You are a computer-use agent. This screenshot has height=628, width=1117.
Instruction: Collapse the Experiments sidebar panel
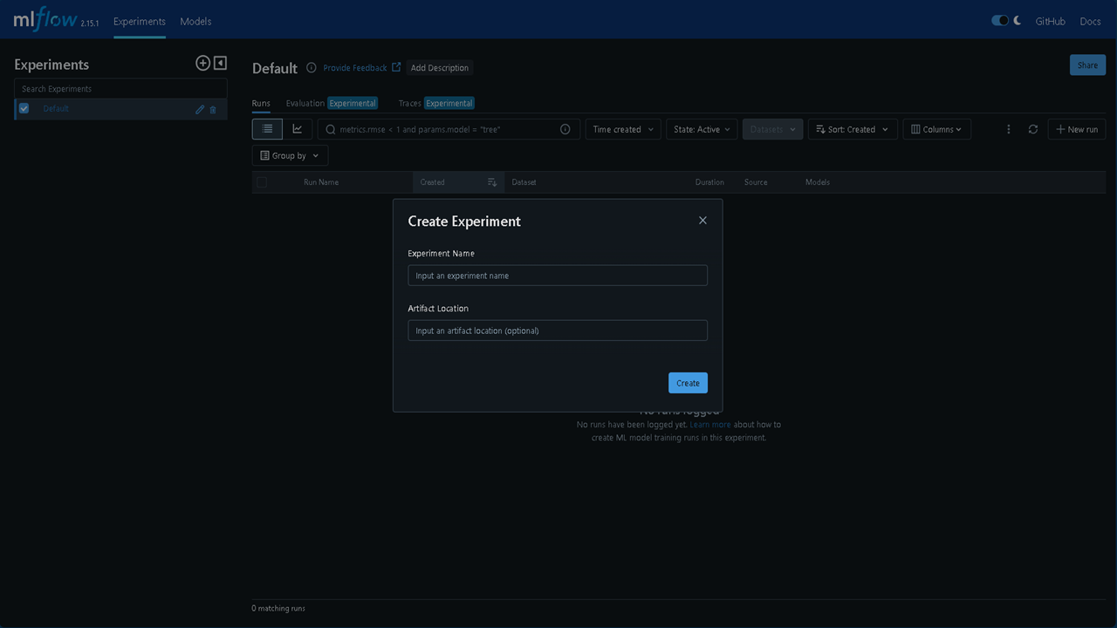pyautogui.click(x=220, y=63)
